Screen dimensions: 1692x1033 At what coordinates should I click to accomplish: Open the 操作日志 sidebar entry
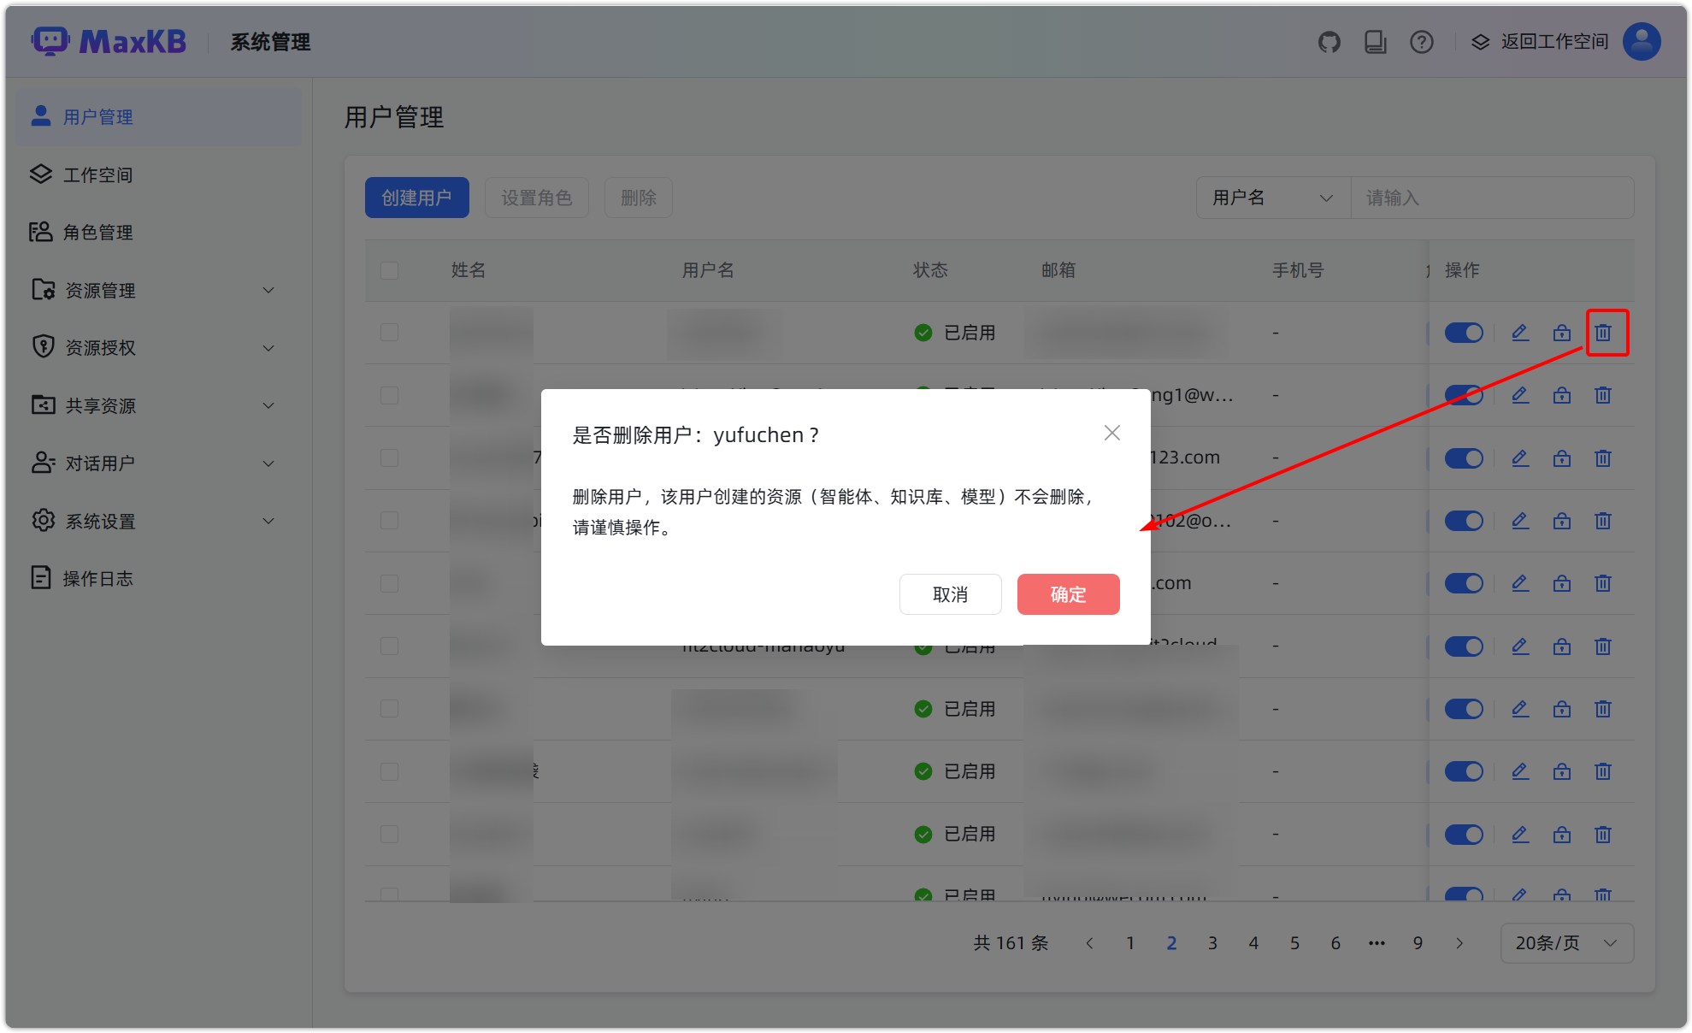point(98,577)
